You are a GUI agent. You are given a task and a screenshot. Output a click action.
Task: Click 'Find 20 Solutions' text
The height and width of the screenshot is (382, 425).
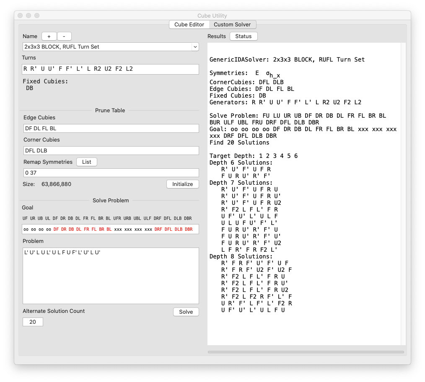point(239,142)
